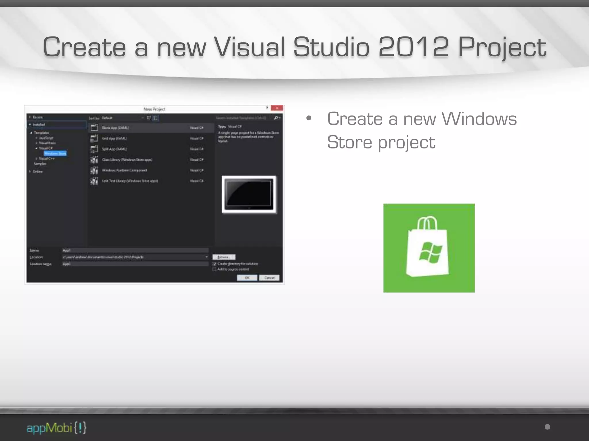Collapse the Templates tree node
Viewport: 589px width, 441px height.
pyautogui.click(x=31, y=133)
